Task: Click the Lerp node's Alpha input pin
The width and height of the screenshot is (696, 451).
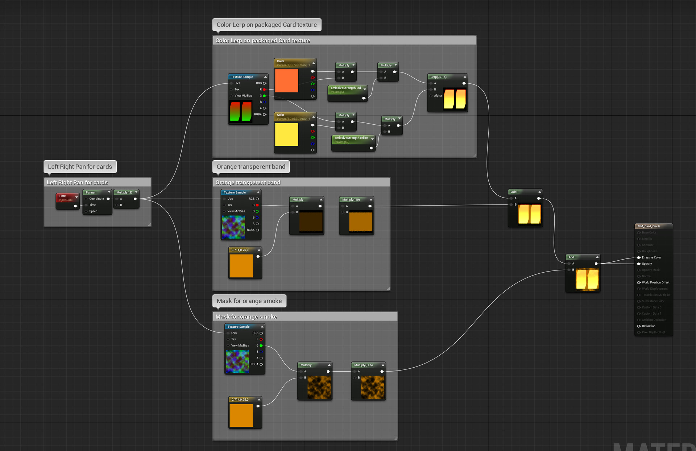Action: [x=431, y=96]
